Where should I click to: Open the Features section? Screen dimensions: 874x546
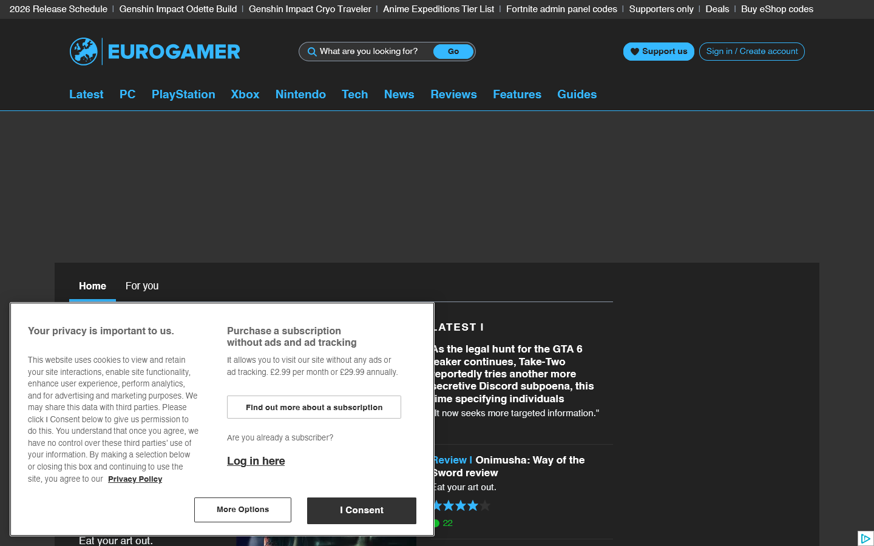tap(517, 94)
